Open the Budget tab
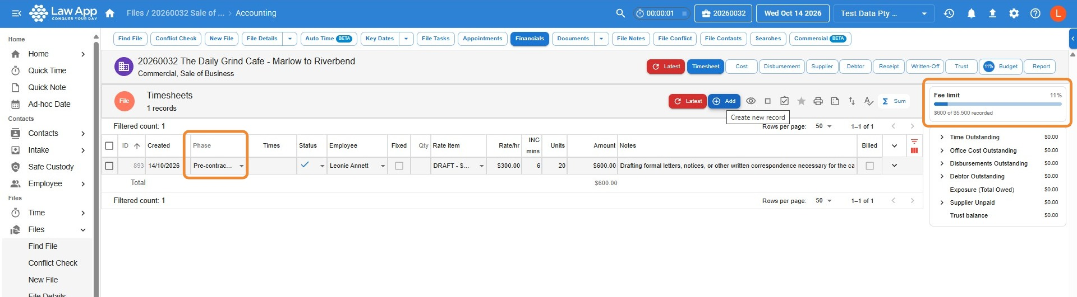The image size is (1077, 297). tap(1001, 67)
